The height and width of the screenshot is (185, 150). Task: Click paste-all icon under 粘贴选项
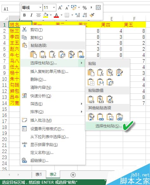click(x=34, y=54)
